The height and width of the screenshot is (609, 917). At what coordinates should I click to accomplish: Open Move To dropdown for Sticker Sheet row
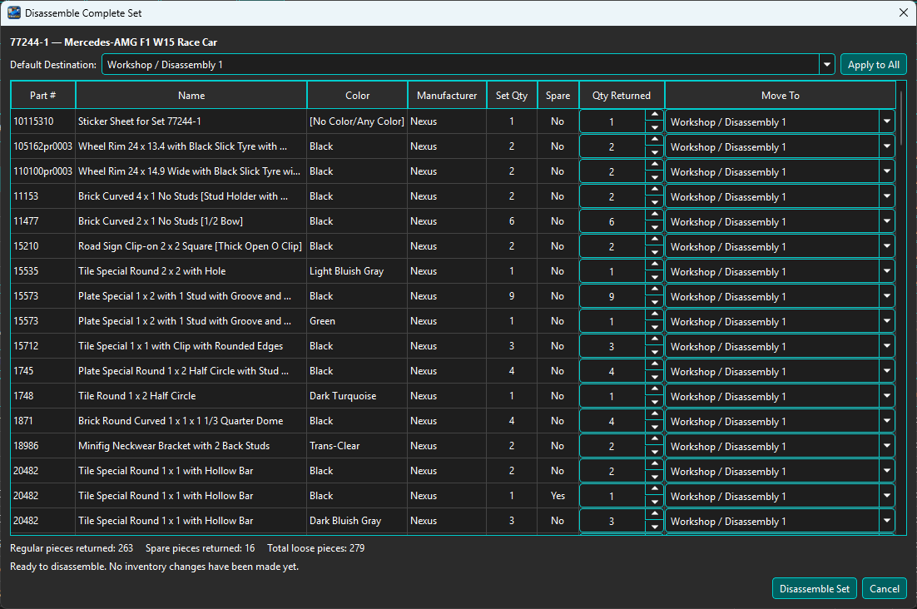point(886,121)
